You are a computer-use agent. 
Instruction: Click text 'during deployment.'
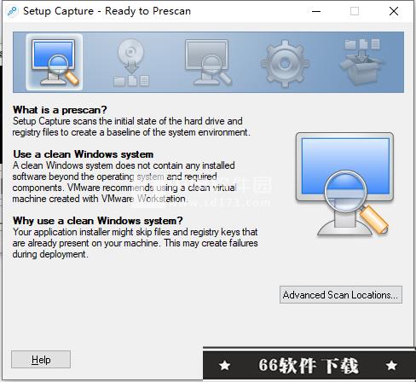coord(50,254)
